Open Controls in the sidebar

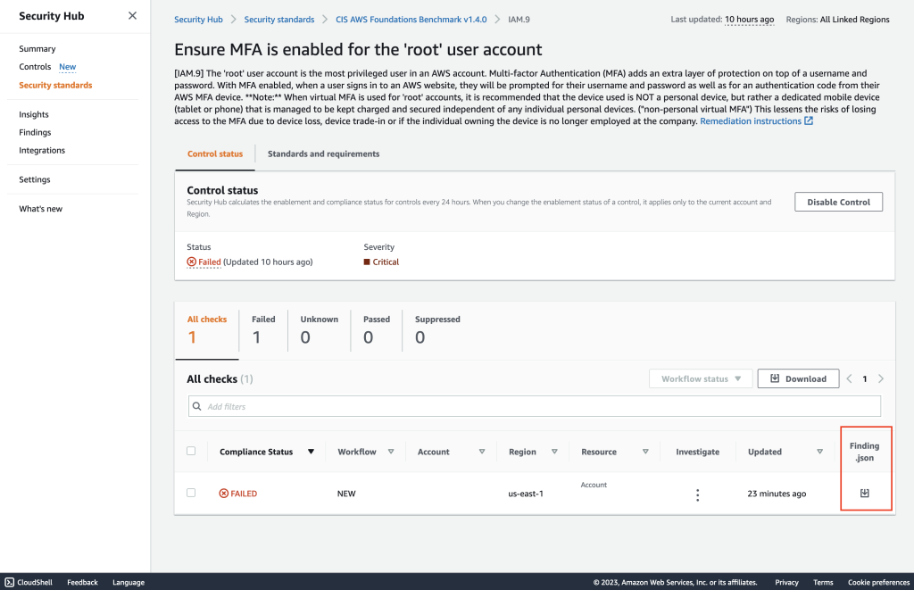[35, 67]
